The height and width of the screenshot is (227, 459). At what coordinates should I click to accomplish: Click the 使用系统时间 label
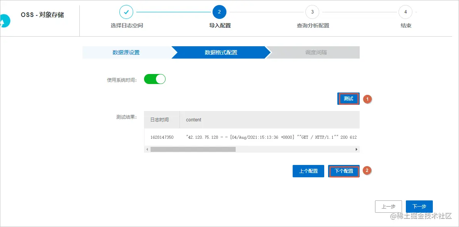tap(122, 80)
